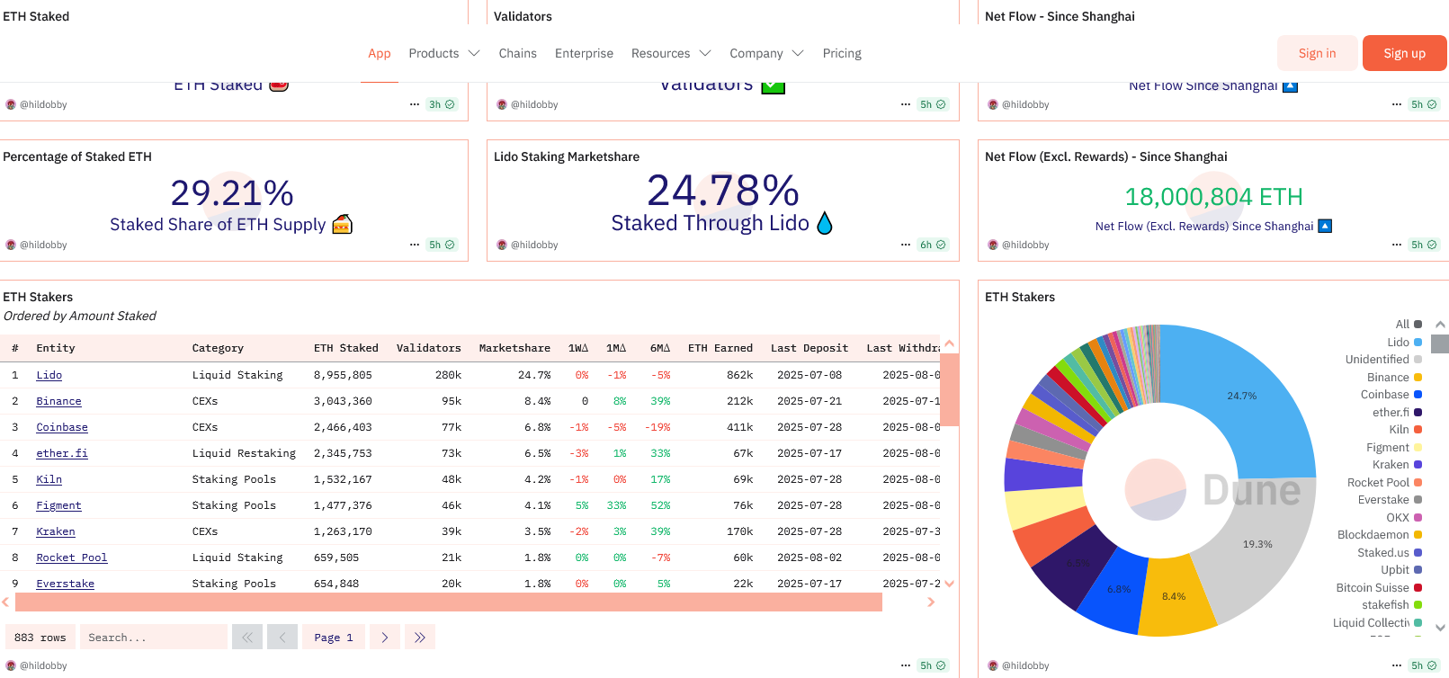Viewport: 1449px width, 678px height.
Task: Open more options on Net Flow Excl. Rewards card
Action: click(1397, 245)
